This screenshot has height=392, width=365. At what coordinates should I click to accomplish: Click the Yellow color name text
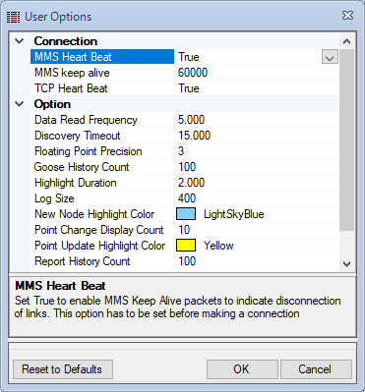218,246
